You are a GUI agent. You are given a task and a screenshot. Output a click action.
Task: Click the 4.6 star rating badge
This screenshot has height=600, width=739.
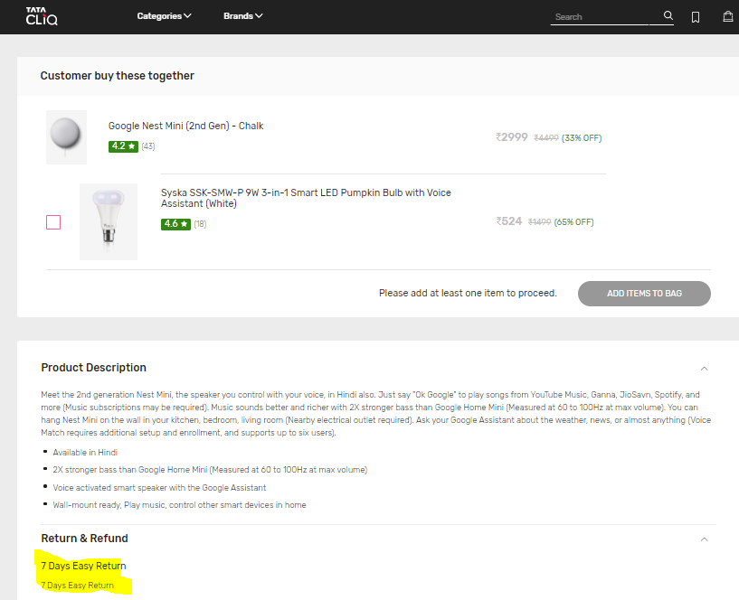point(175,224)
